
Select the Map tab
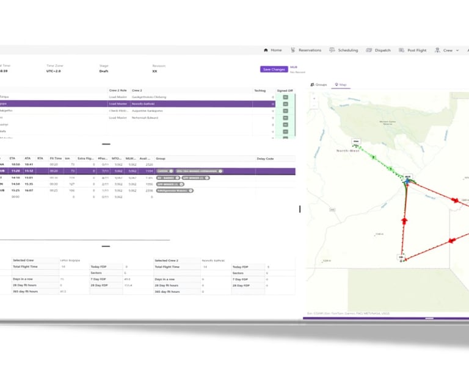(x=341, y=85)
